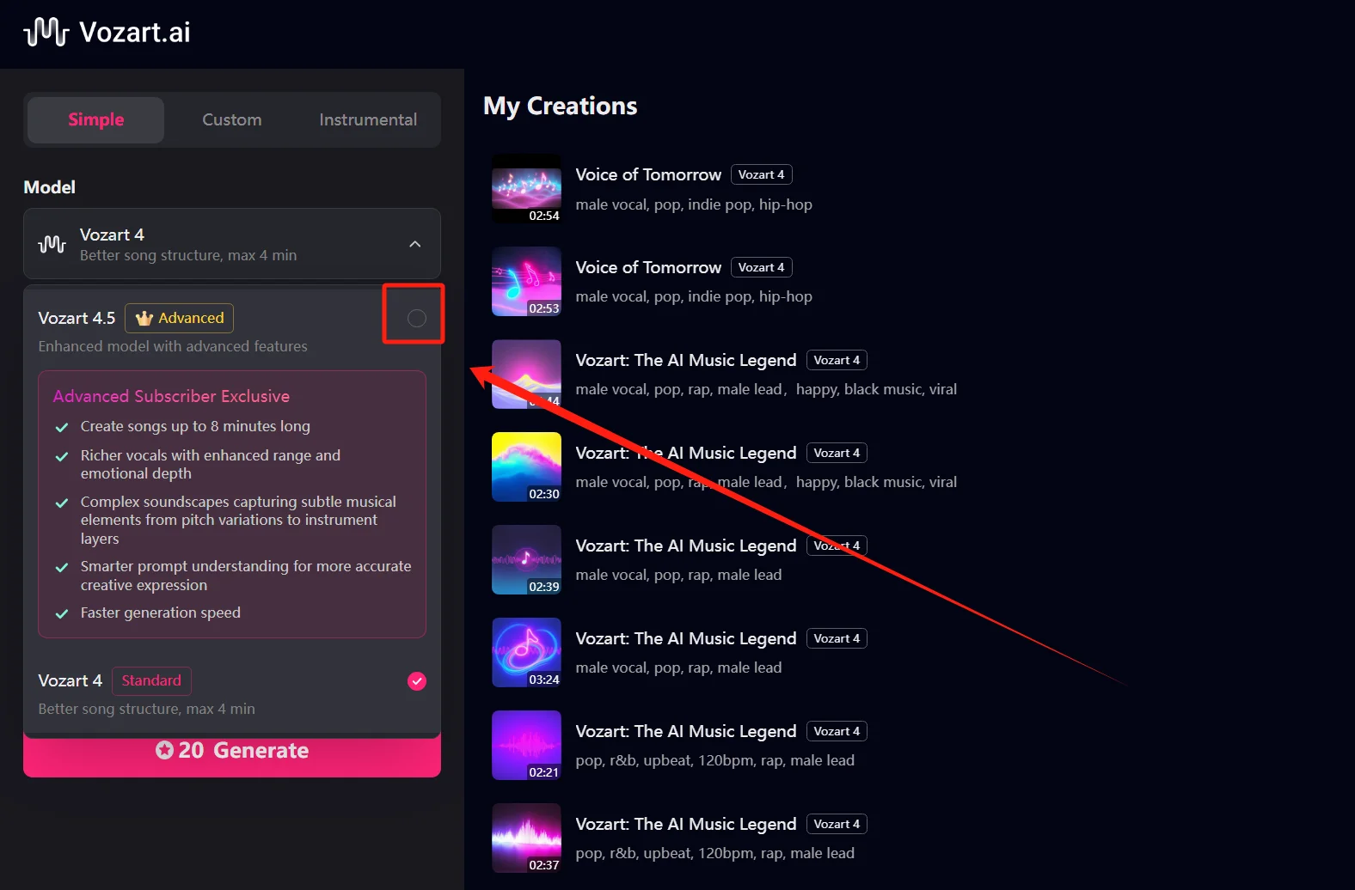
Task: Open the song title of the 03:24 track
Action: [686, 638]
